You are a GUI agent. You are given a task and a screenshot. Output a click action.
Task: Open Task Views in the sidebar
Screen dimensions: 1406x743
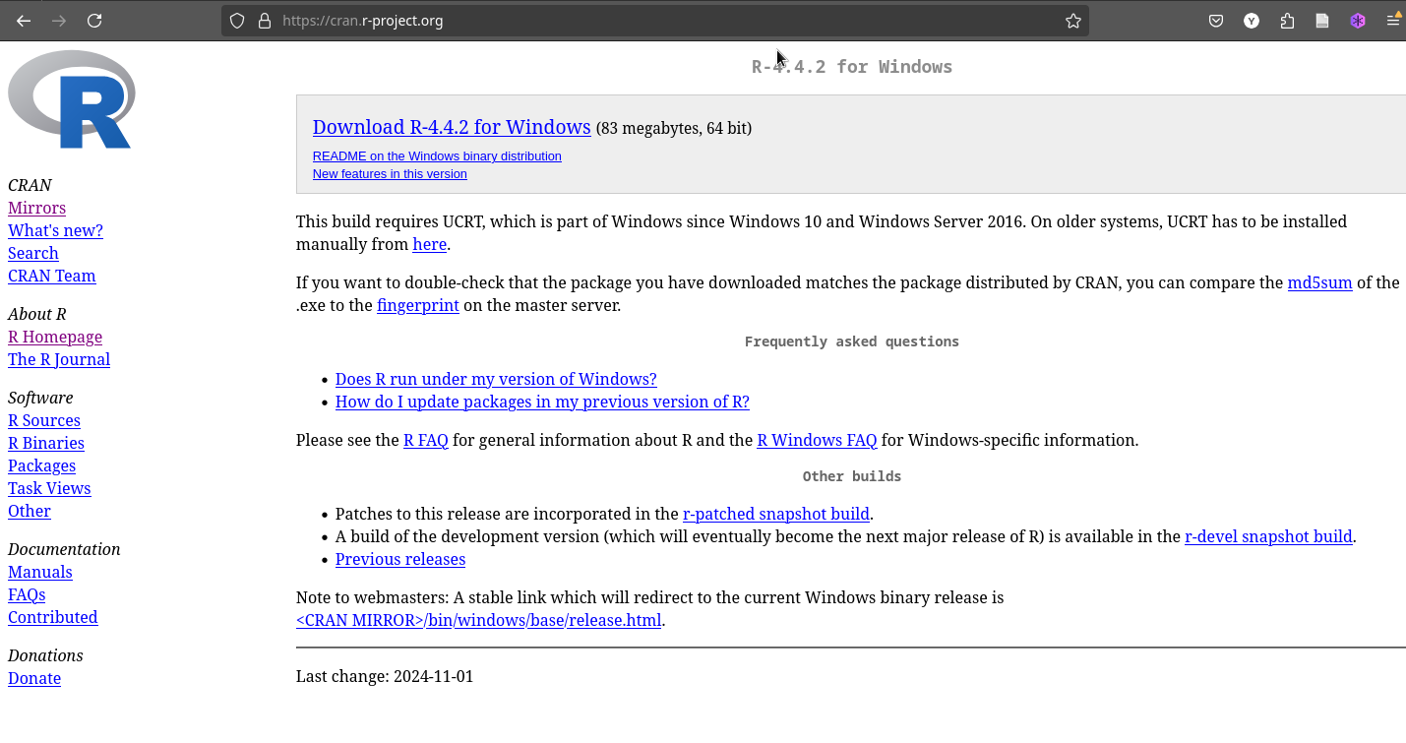(x=49, y=488)
